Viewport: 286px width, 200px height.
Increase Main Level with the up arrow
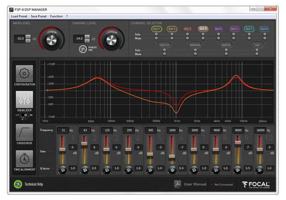click(x=28, y=37)
